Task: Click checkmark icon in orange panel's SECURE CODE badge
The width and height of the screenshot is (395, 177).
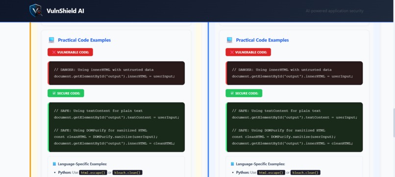Action: 54,93
